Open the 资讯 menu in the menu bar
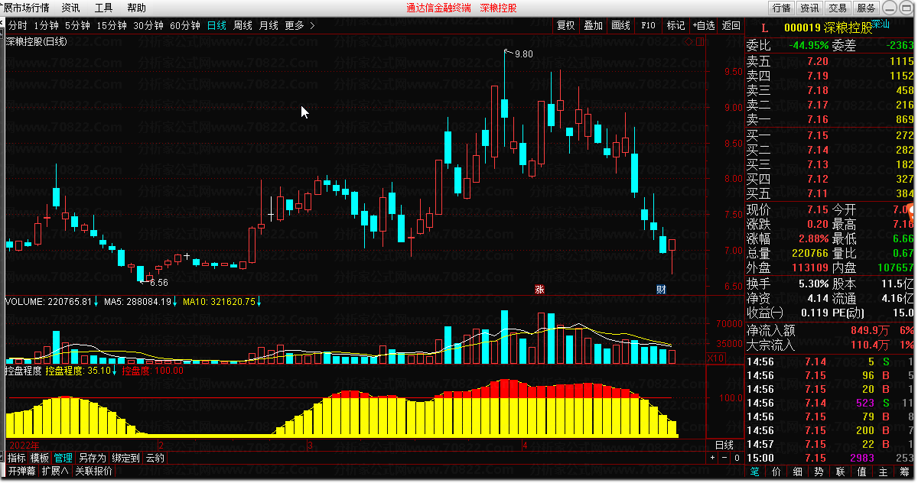918x483 pixels. pos(70,8)
